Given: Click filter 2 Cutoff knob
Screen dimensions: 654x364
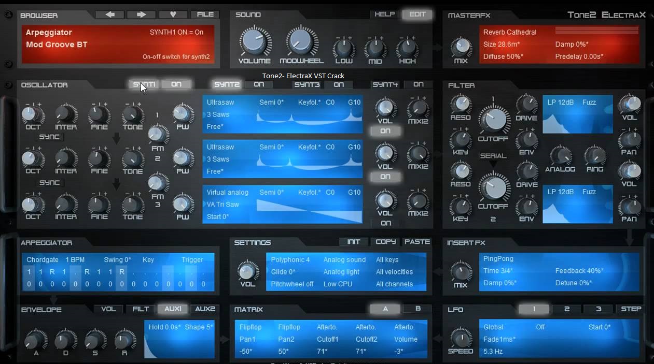Looking at the screenshot, I should pyautogui.click(x=493, y=187).
